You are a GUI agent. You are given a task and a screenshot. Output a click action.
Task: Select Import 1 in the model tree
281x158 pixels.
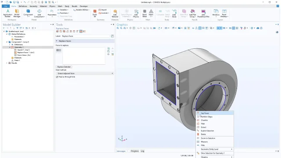coord(23,50)
